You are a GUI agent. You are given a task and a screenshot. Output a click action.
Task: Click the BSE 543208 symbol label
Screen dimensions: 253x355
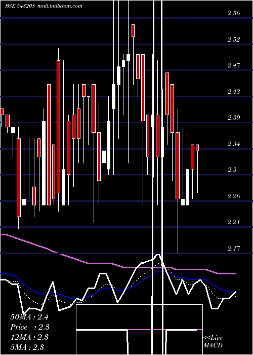pyautogui.click(x=20, y=6)
